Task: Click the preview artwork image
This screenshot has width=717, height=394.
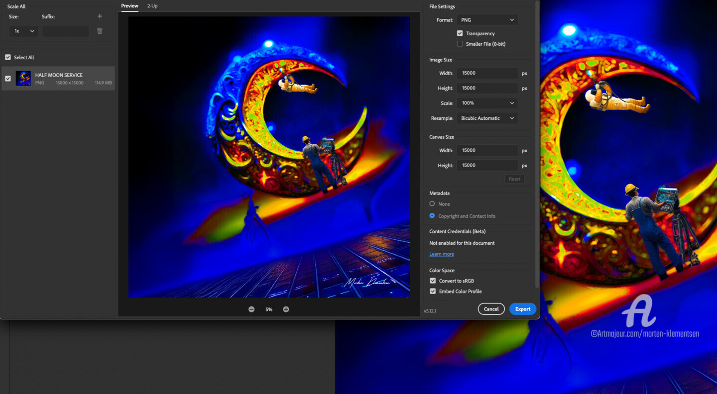Action: tap(269, 157)
